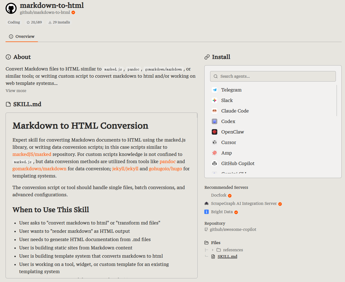The image size is (345, 282).
Task: Click the github/markdown-to-html owner path
Action: (45, 12)
